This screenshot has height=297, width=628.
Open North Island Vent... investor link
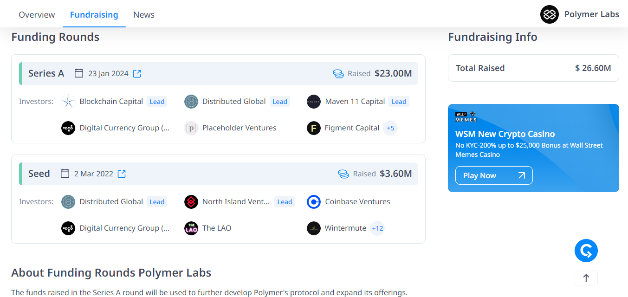[x=236, y=201]
